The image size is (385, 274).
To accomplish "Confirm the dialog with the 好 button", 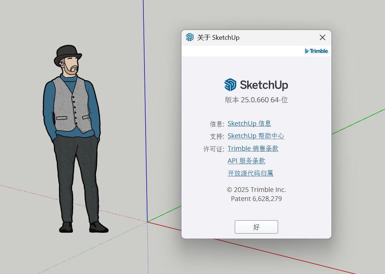I will tap(256, 227).
